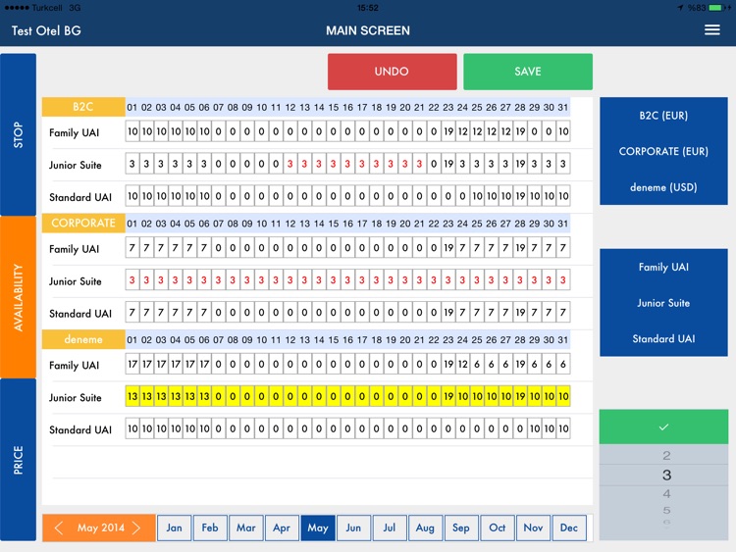Go to previous month arrow
The height and width of the screenshot is (552, 736).
point(59,528)
